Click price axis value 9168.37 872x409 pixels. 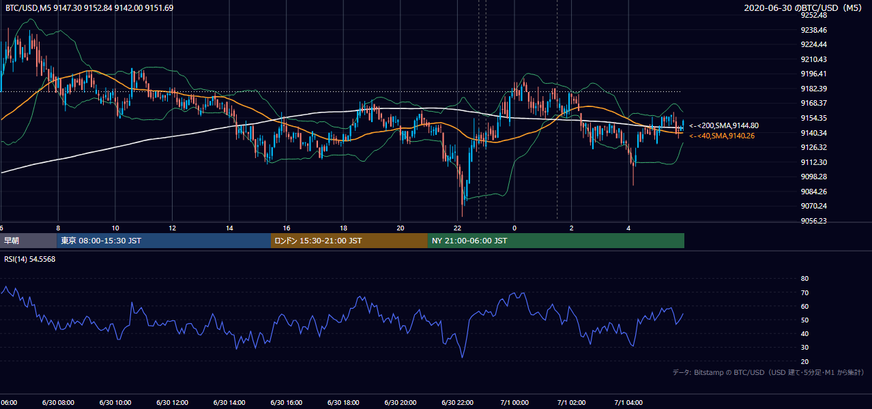pyautogui.click(x=813, y=104)
